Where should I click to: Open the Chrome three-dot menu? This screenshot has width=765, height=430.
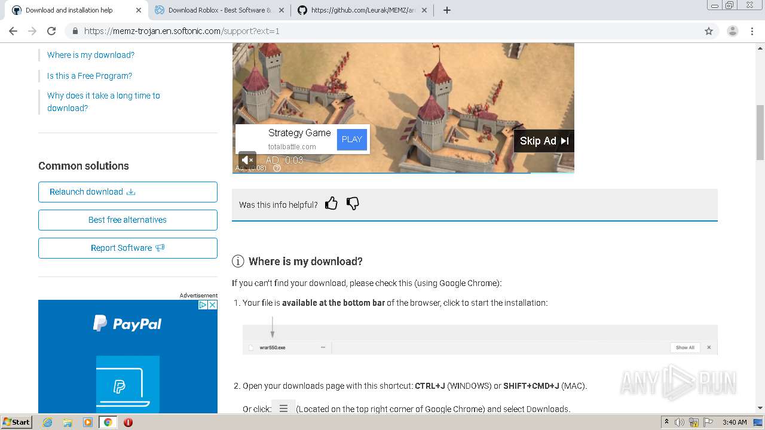[752, 31]
